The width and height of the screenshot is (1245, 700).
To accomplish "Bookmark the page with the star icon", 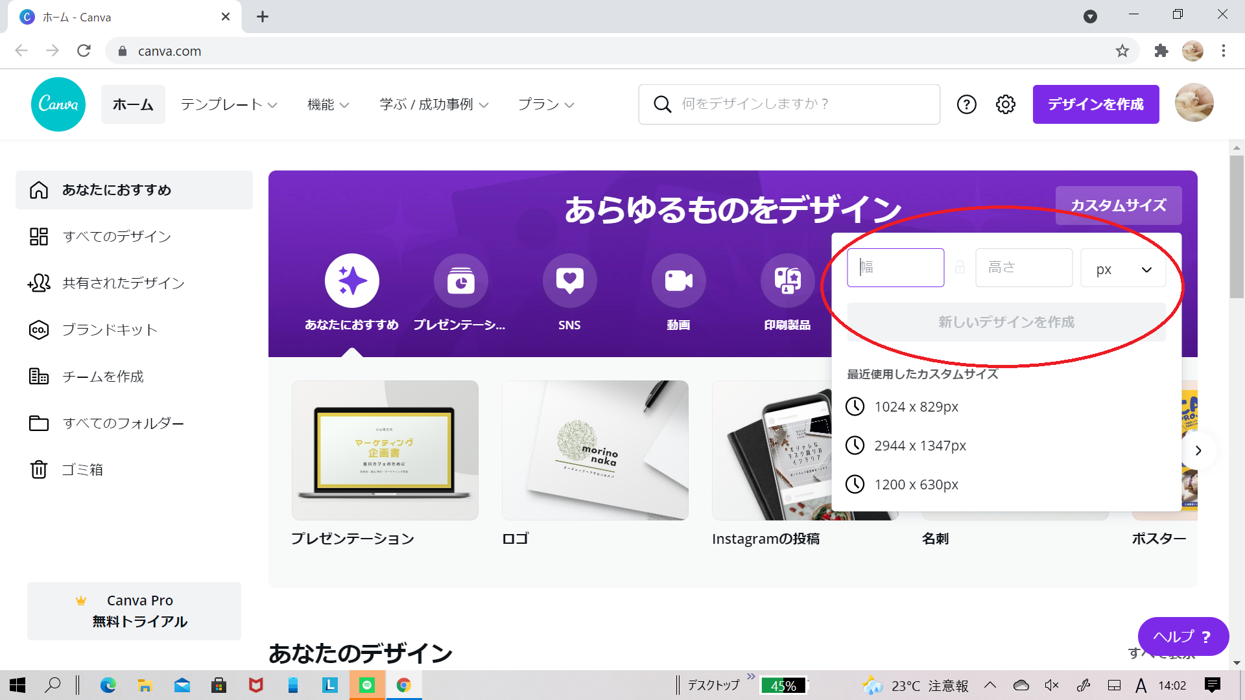I will [x=1122, y=51].
